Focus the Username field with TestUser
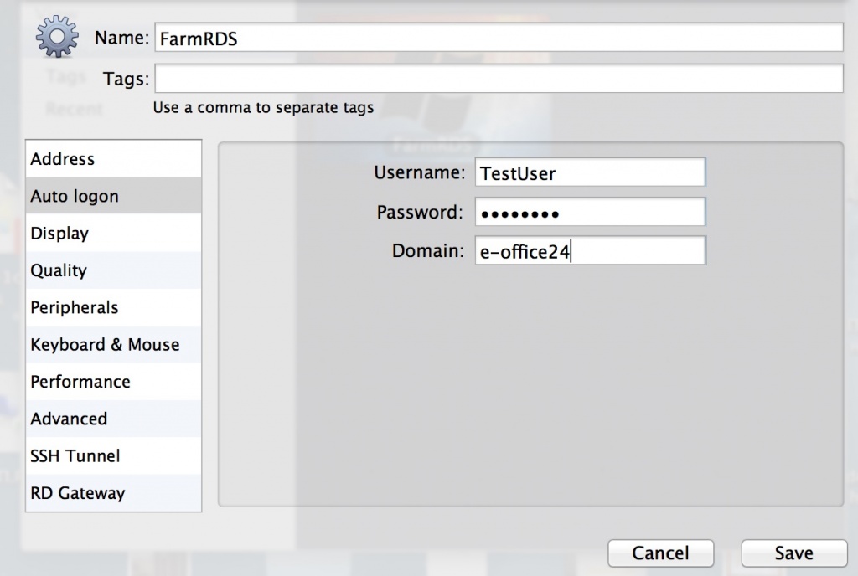This screenshot has height=576, width=858. click(591, 172)
